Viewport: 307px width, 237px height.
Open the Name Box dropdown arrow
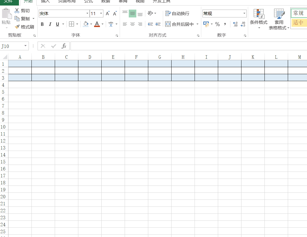pyautogui.click(x=25, y=46)
